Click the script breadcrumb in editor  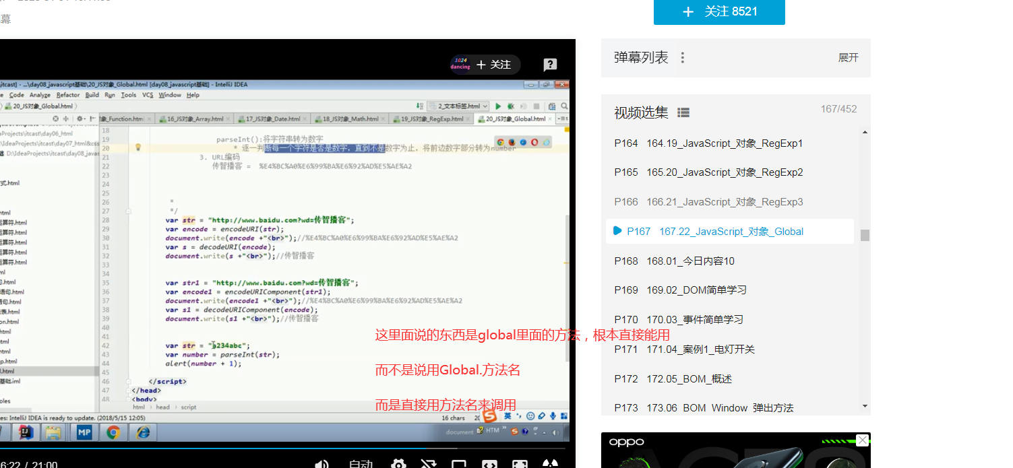(188, 407)
